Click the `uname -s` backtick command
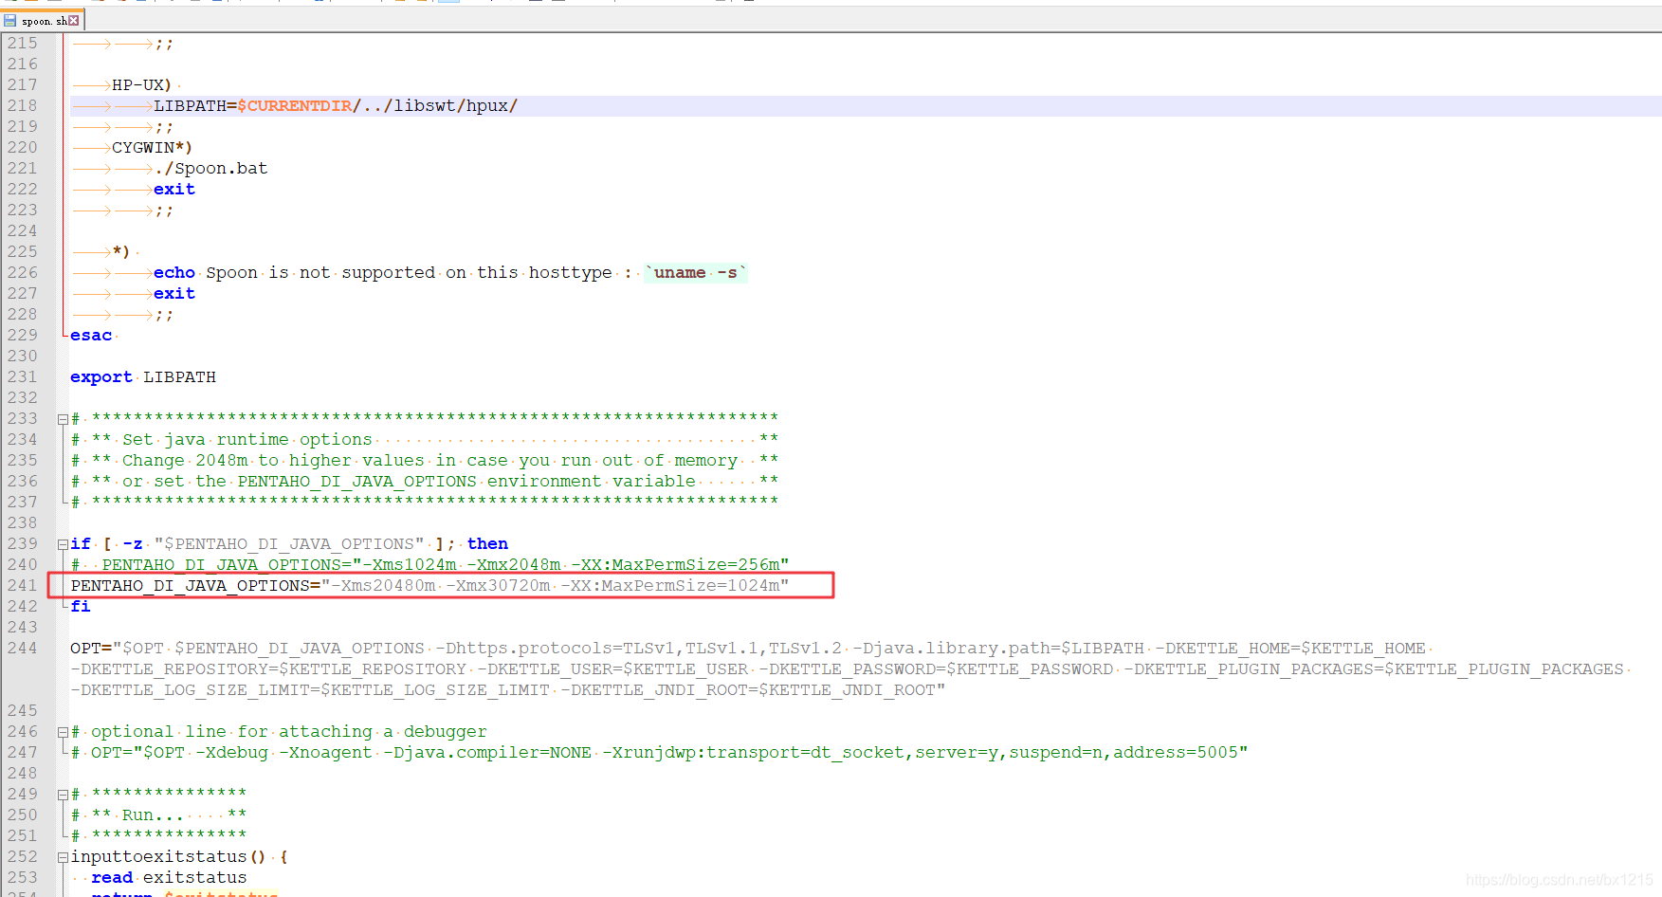The image size is (1662, 897). pyautogui.click(x=695, y=272)
